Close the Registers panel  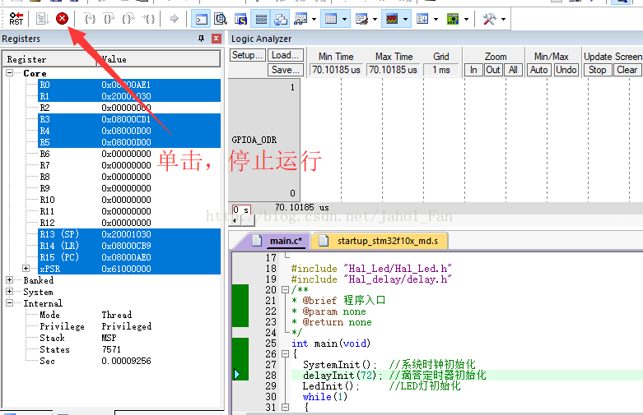coord(217,39)
